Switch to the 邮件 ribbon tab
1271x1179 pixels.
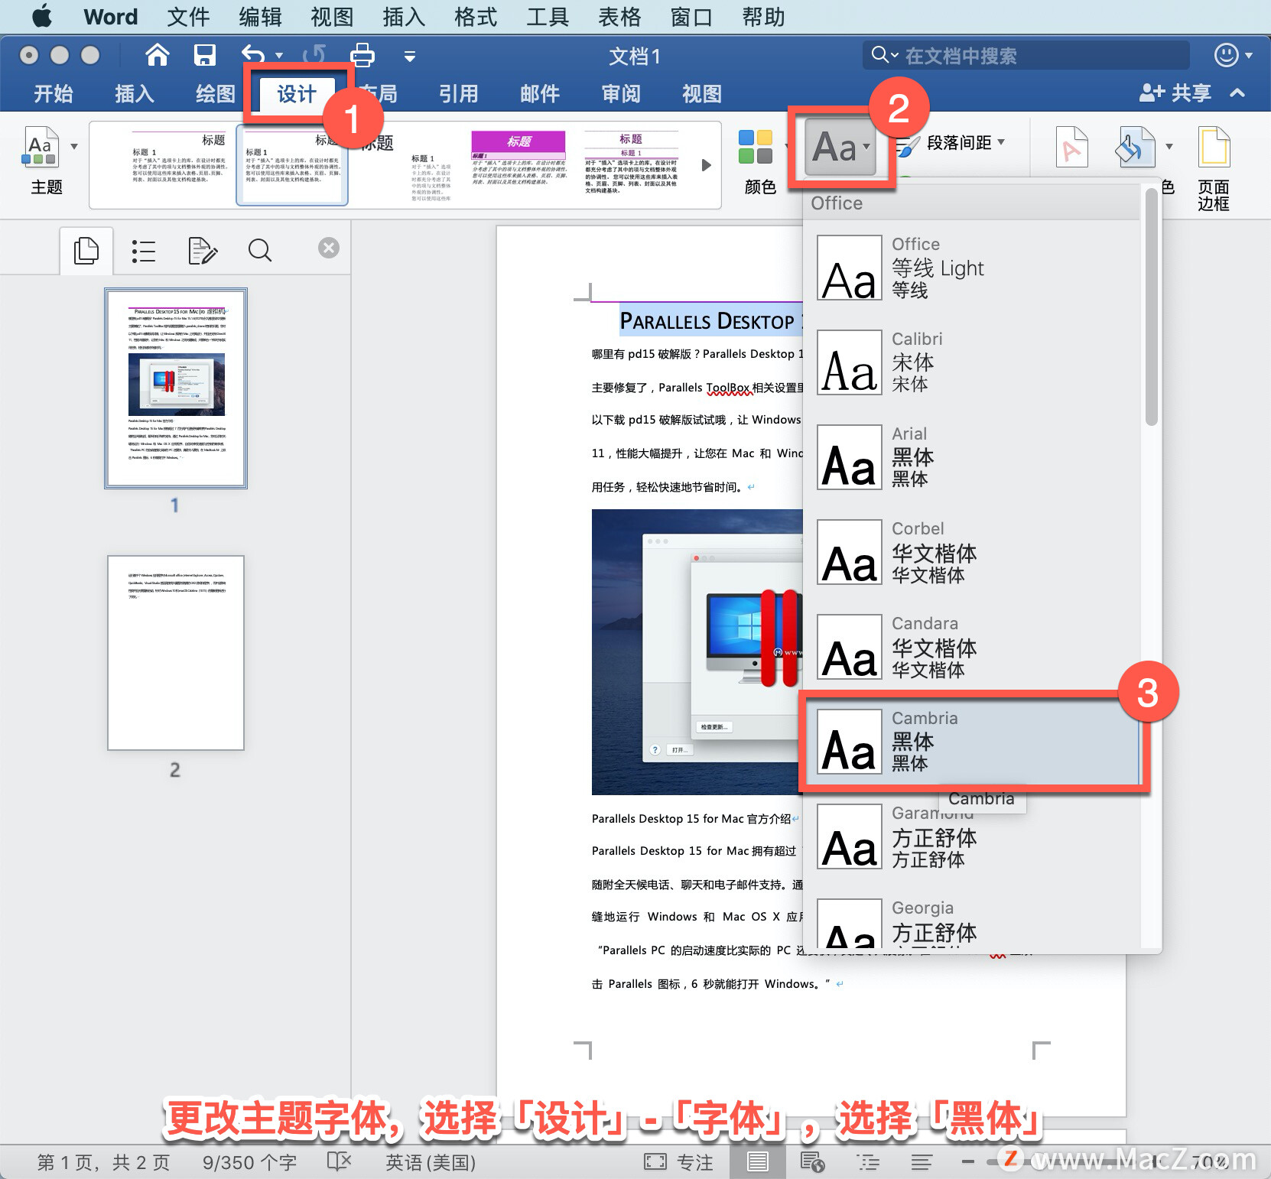540,94
